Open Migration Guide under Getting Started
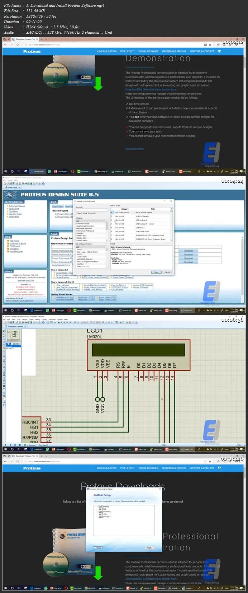The height and width of the screenshot is (593, 248). (15, 214)
